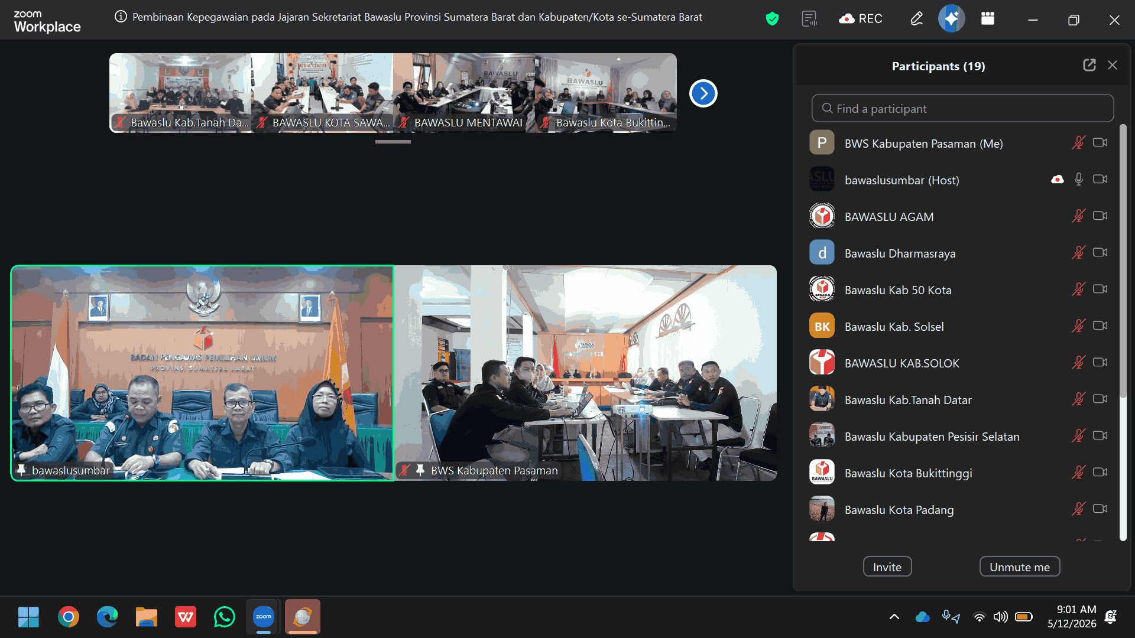
Task: Open the annotate pencil icon
Action: tap(916, 19)
